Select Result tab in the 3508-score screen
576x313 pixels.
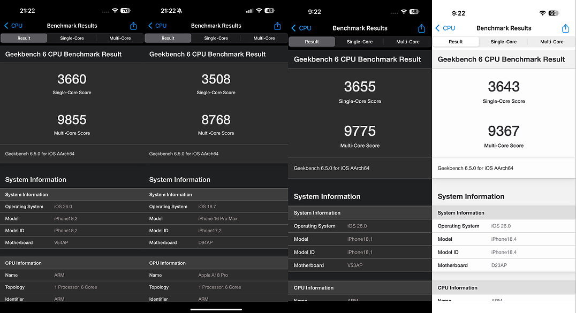tap(168, 38)
